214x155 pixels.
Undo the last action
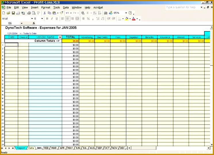click(x=67, y=13)
